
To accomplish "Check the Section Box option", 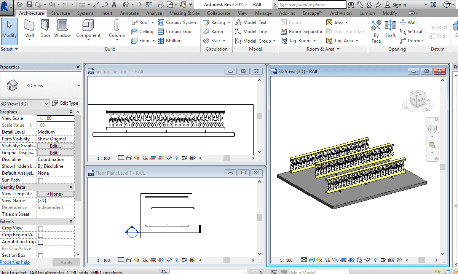I will [40, 256].
